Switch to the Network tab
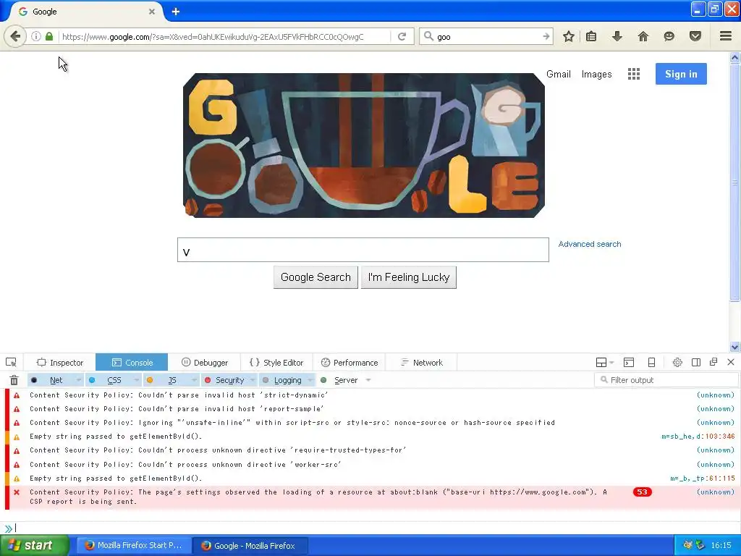 pos(422,363)
